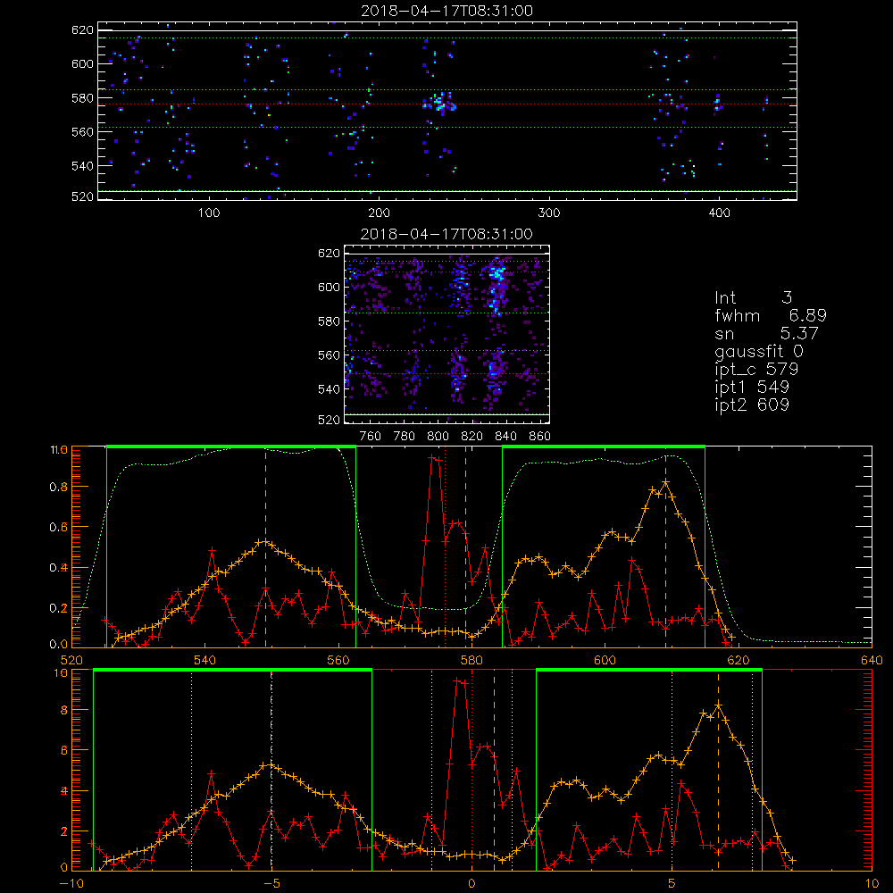Click x-axis label 860 on middle image
This screenshot has height=893, width=893.
click(x=540, y=437)
